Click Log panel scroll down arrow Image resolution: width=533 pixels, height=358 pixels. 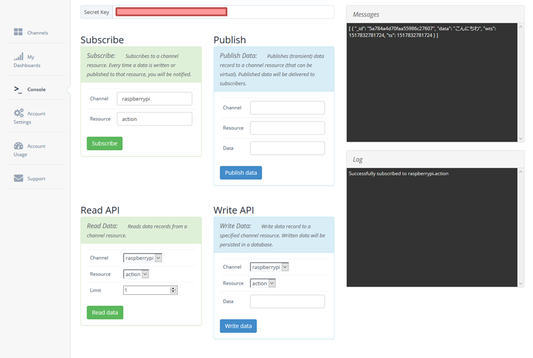click(521, 283)
